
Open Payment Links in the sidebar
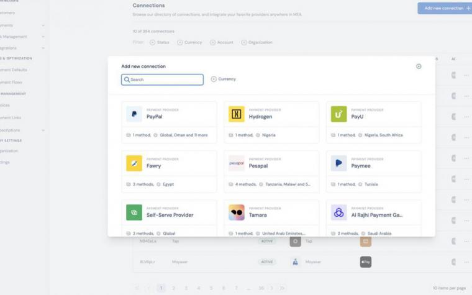10,118
